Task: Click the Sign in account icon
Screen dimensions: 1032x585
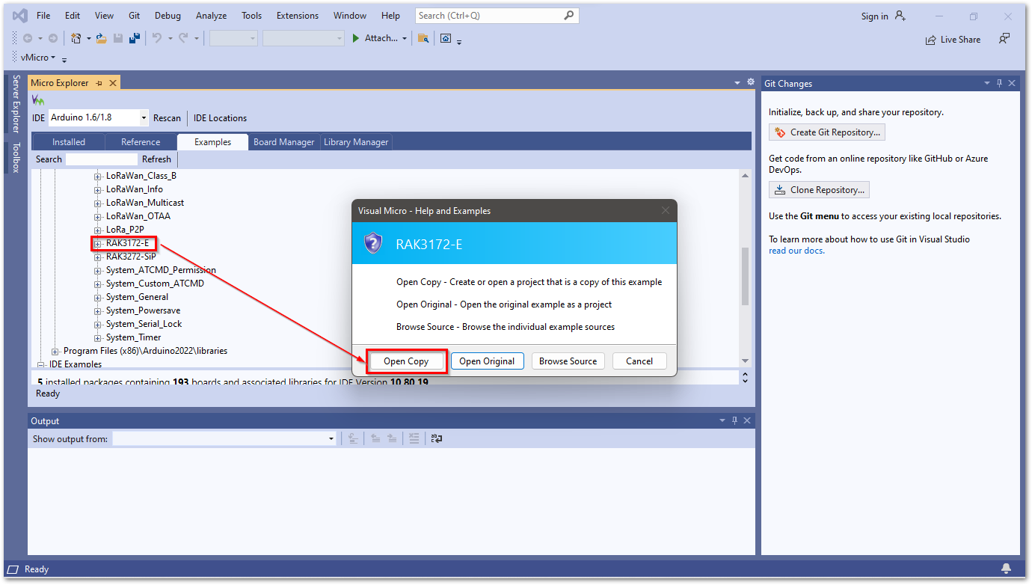Action: (900, 16)
